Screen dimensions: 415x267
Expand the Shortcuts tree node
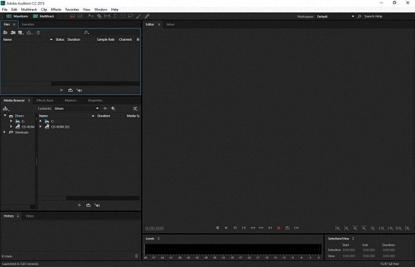(x=4, y=132)
